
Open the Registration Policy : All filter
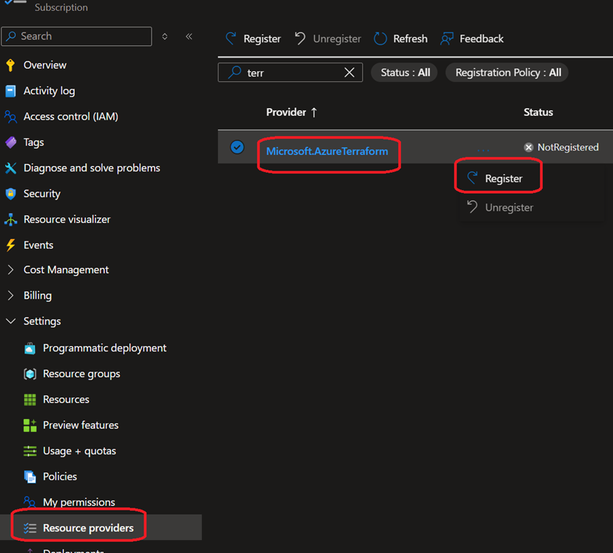(507, 73)
